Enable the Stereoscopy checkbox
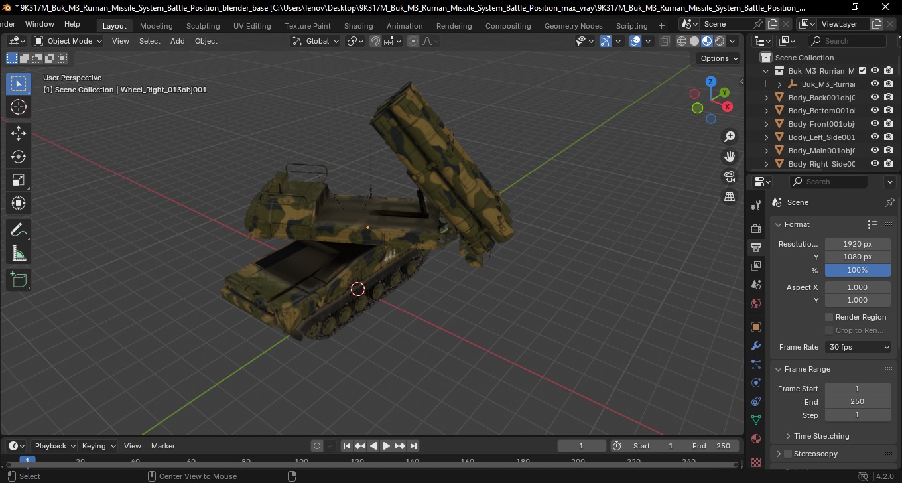Viewport: 902px width, 483px height. click(x=788, y=454)
